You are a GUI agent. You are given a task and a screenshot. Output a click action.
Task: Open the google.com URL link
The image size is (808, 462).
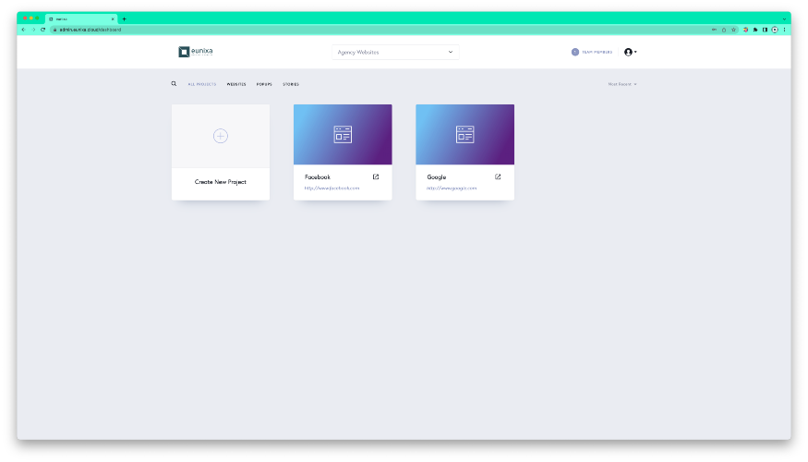click(x=452, y=188)
